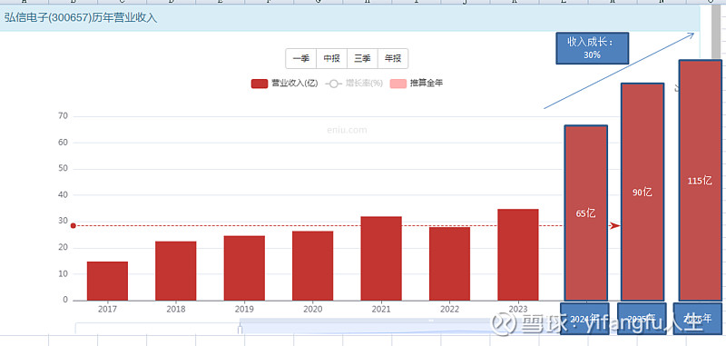Click the 弘信电子(300657)历年营业收入 title text
This screenshot has height=346, width=726.
(x=81, y=18)
